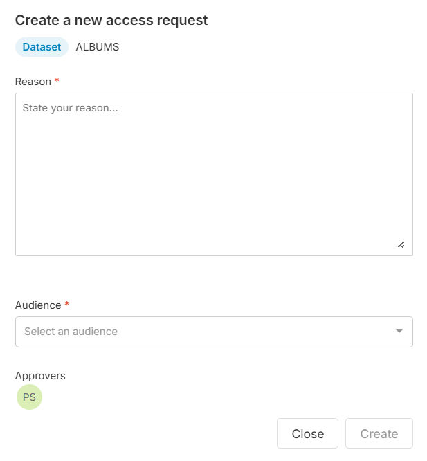Click the Audience field label
Viewport: 427px width, 461px height.
tap(38, 305)
